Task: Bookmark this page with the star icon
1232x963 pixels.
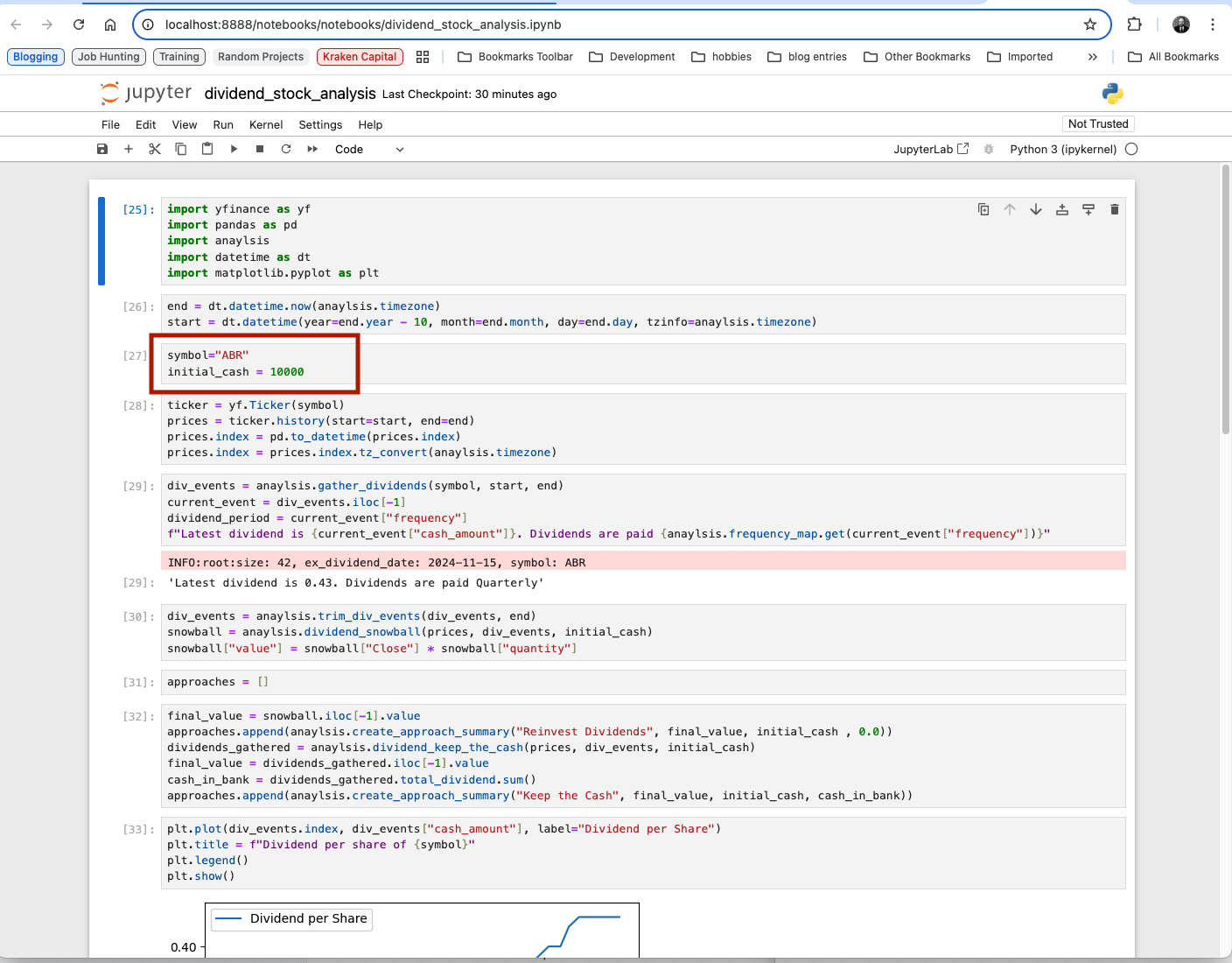Action: tap(1090, 25)
